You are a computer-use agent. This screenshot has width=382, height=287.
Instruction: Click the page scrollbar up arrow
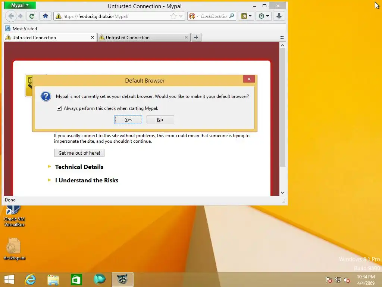(x=282, y=45)
